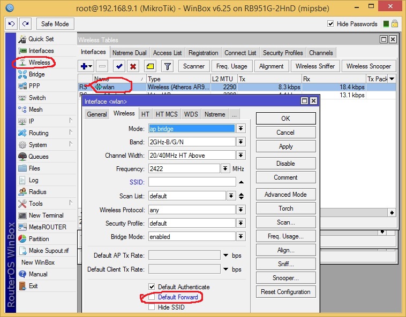Click the Frequency value field
The image size is (406, 317).
184,169
